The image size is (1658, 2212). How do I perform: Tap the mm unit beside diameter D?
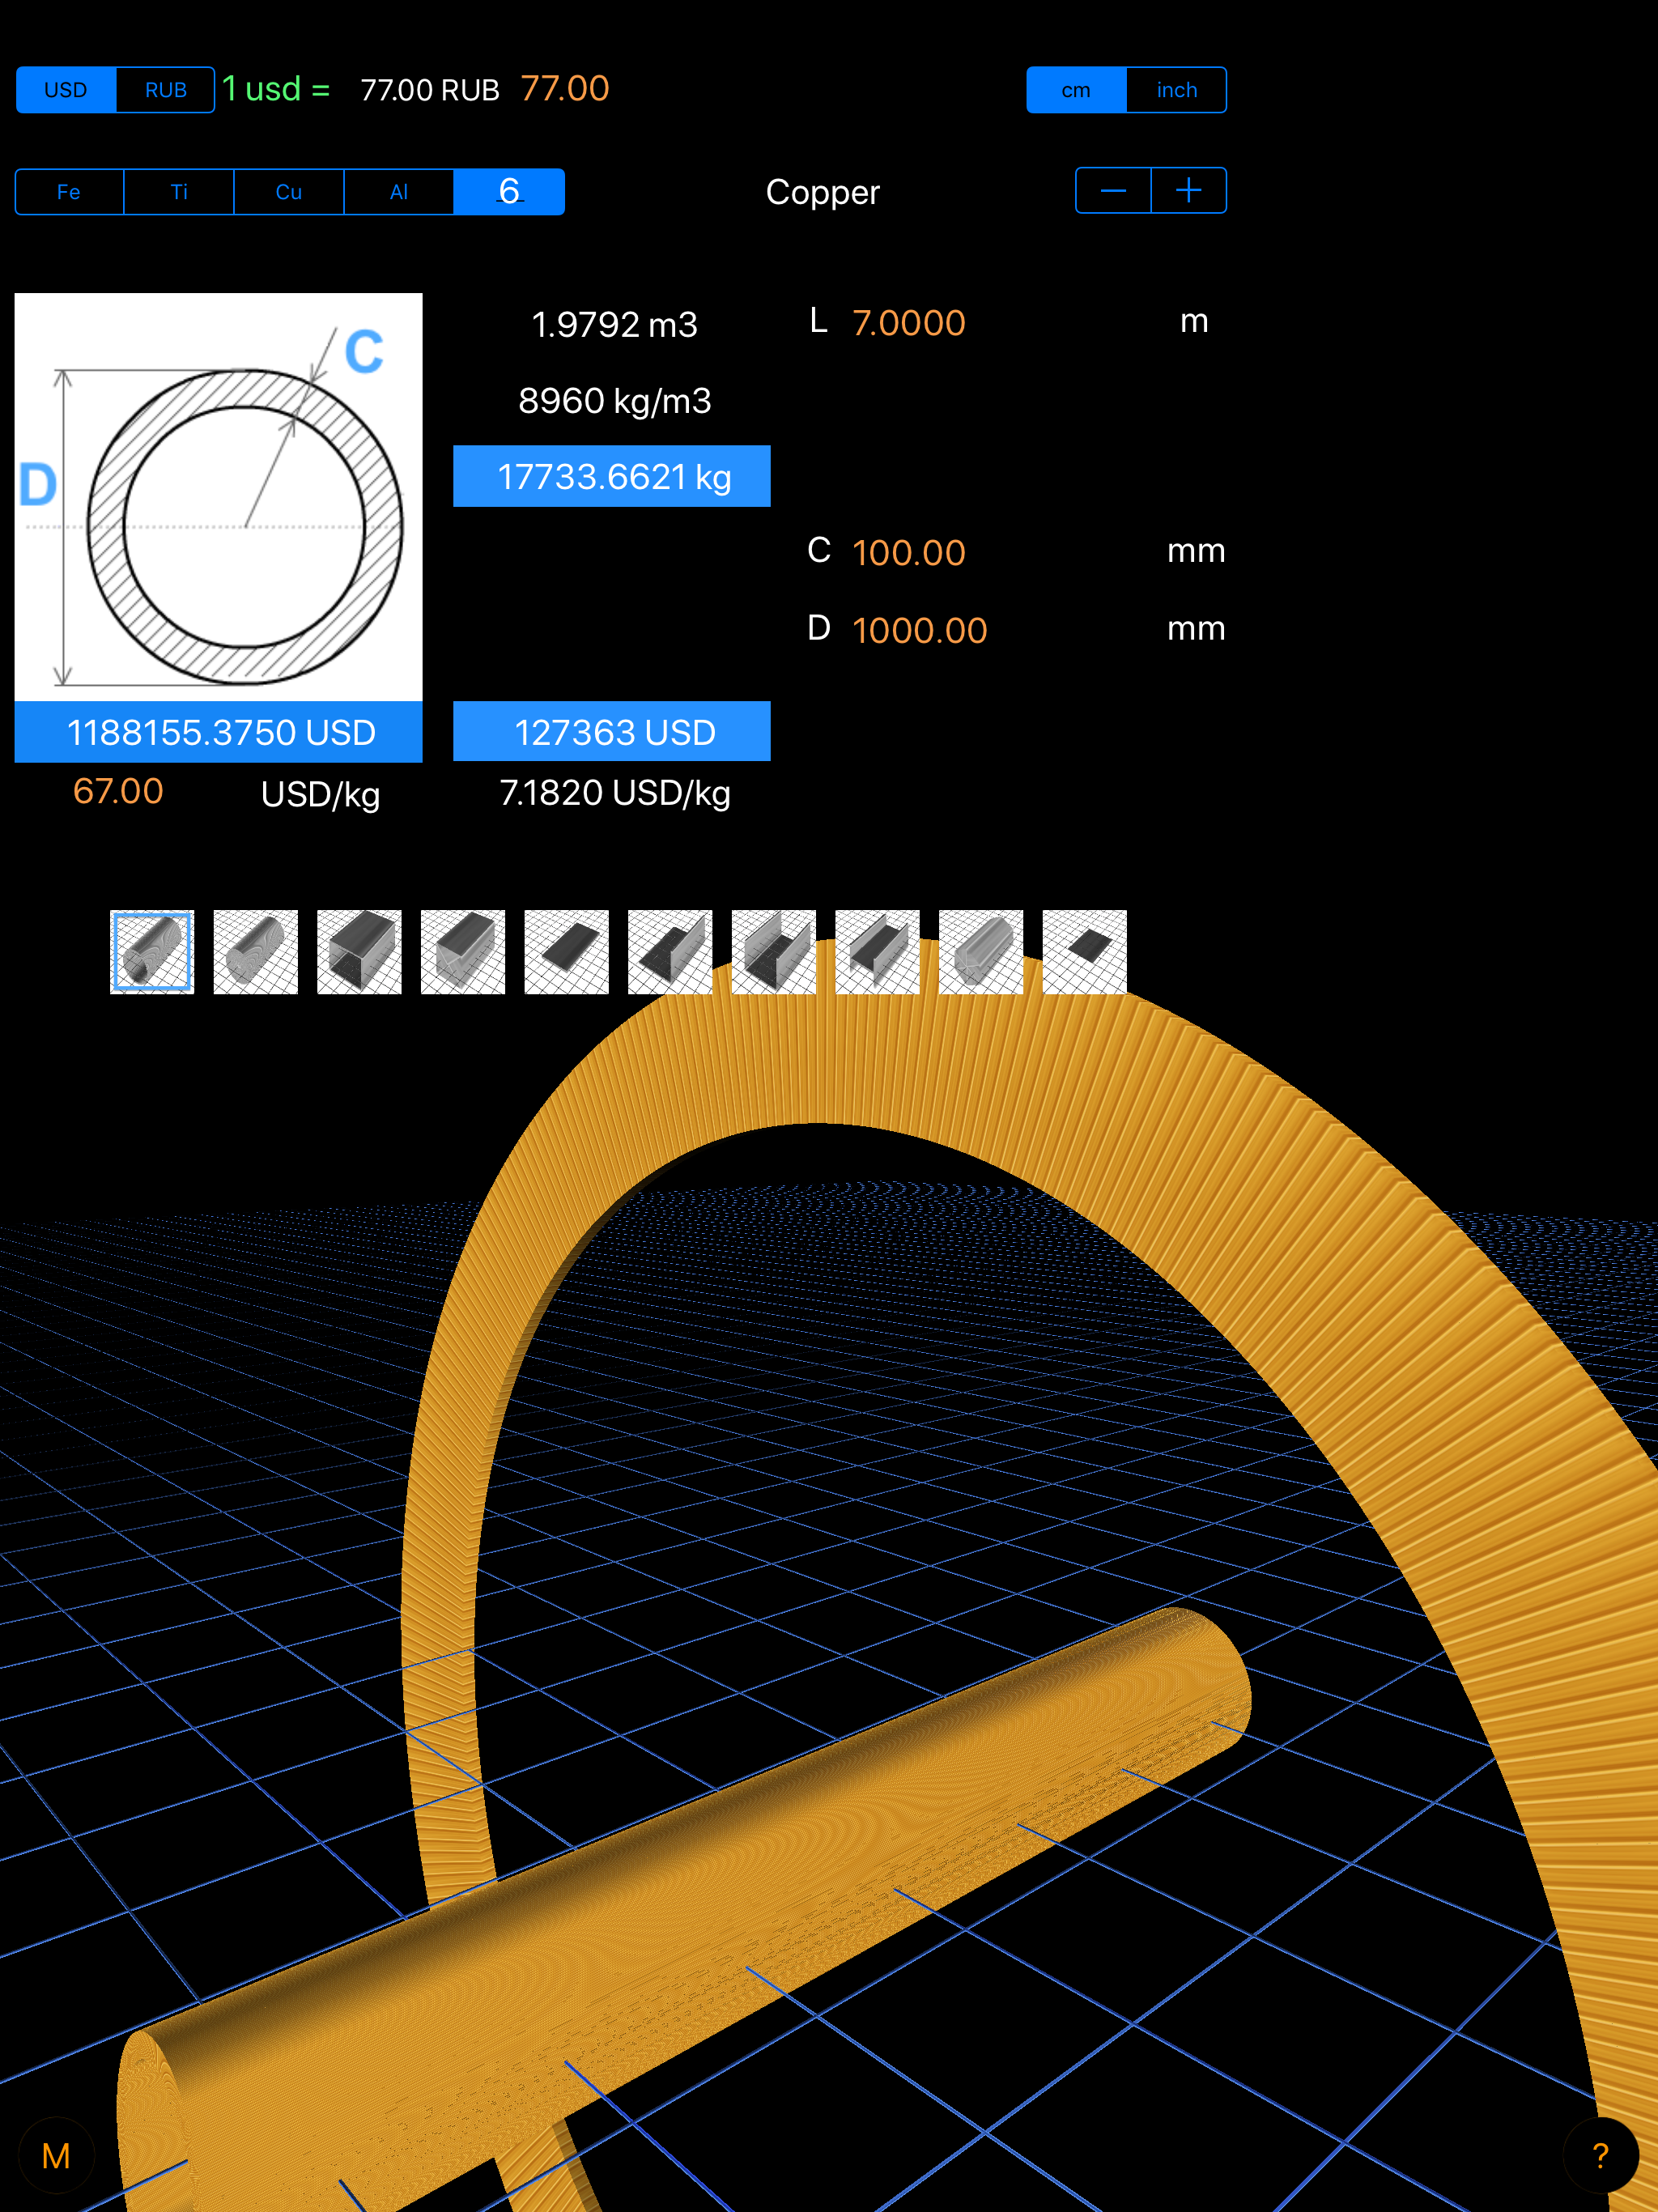click(x=1196, y=629)
